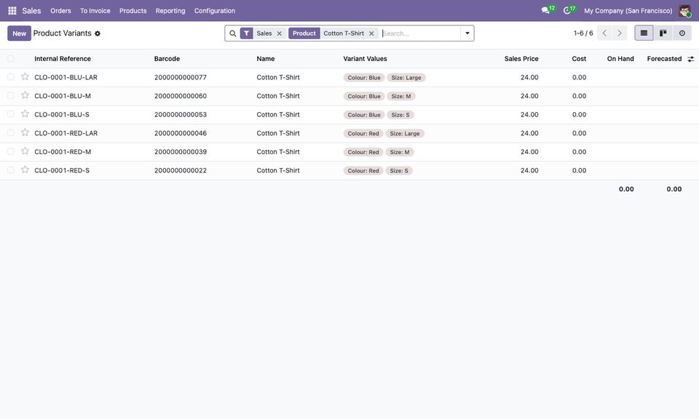Open the To Invoice menu
This screenshot has width=699, height=419.
(95, 11)
